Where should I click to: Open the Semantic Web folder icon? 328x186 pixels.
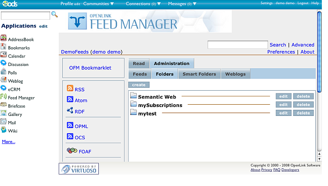pos(134,95)
